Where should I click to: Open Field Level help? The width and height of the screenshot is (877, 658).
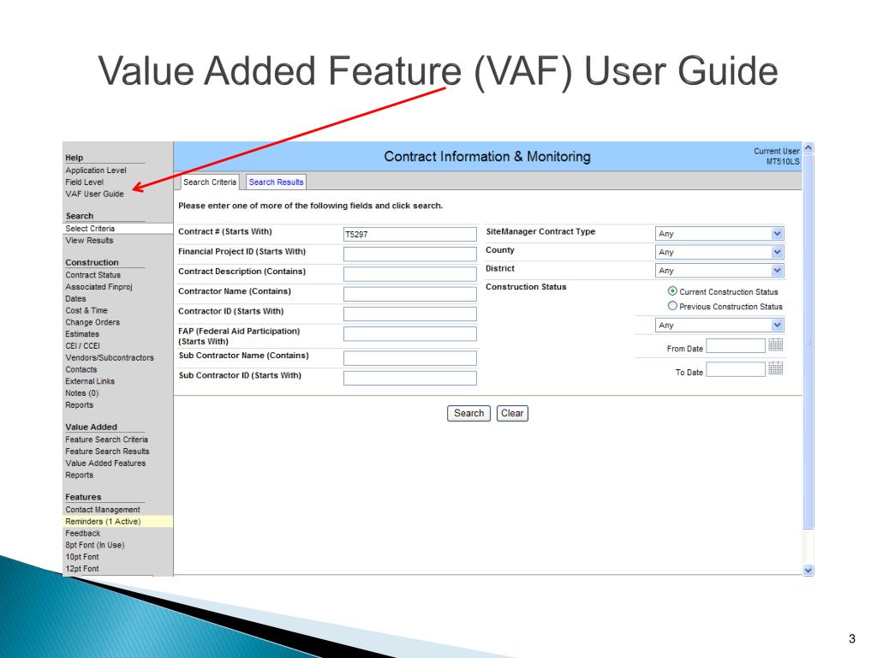85,182
